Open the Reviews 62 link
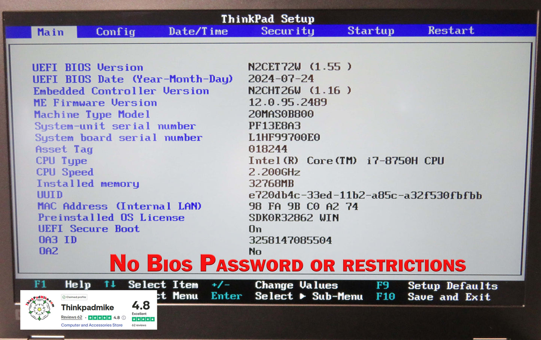The width and height of the screenshot is (541, 340). [x=72, y=318]
